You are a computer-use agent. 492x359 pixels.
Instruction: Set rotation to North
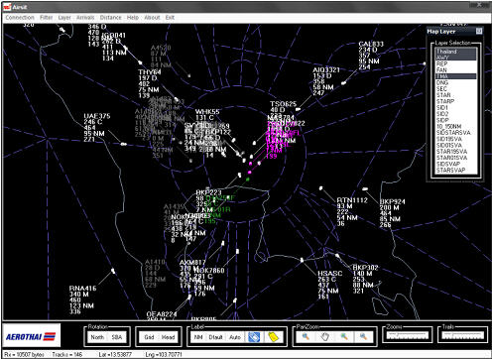[97, 337]
